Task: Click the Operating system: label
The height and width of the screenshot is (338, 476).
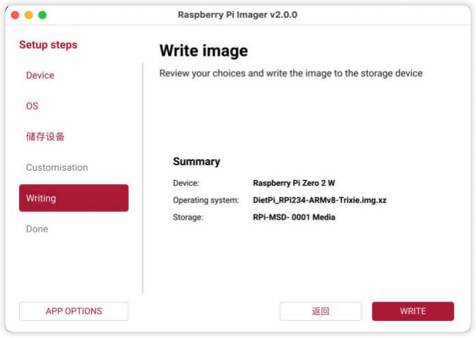Action: [x=206, y=200]
